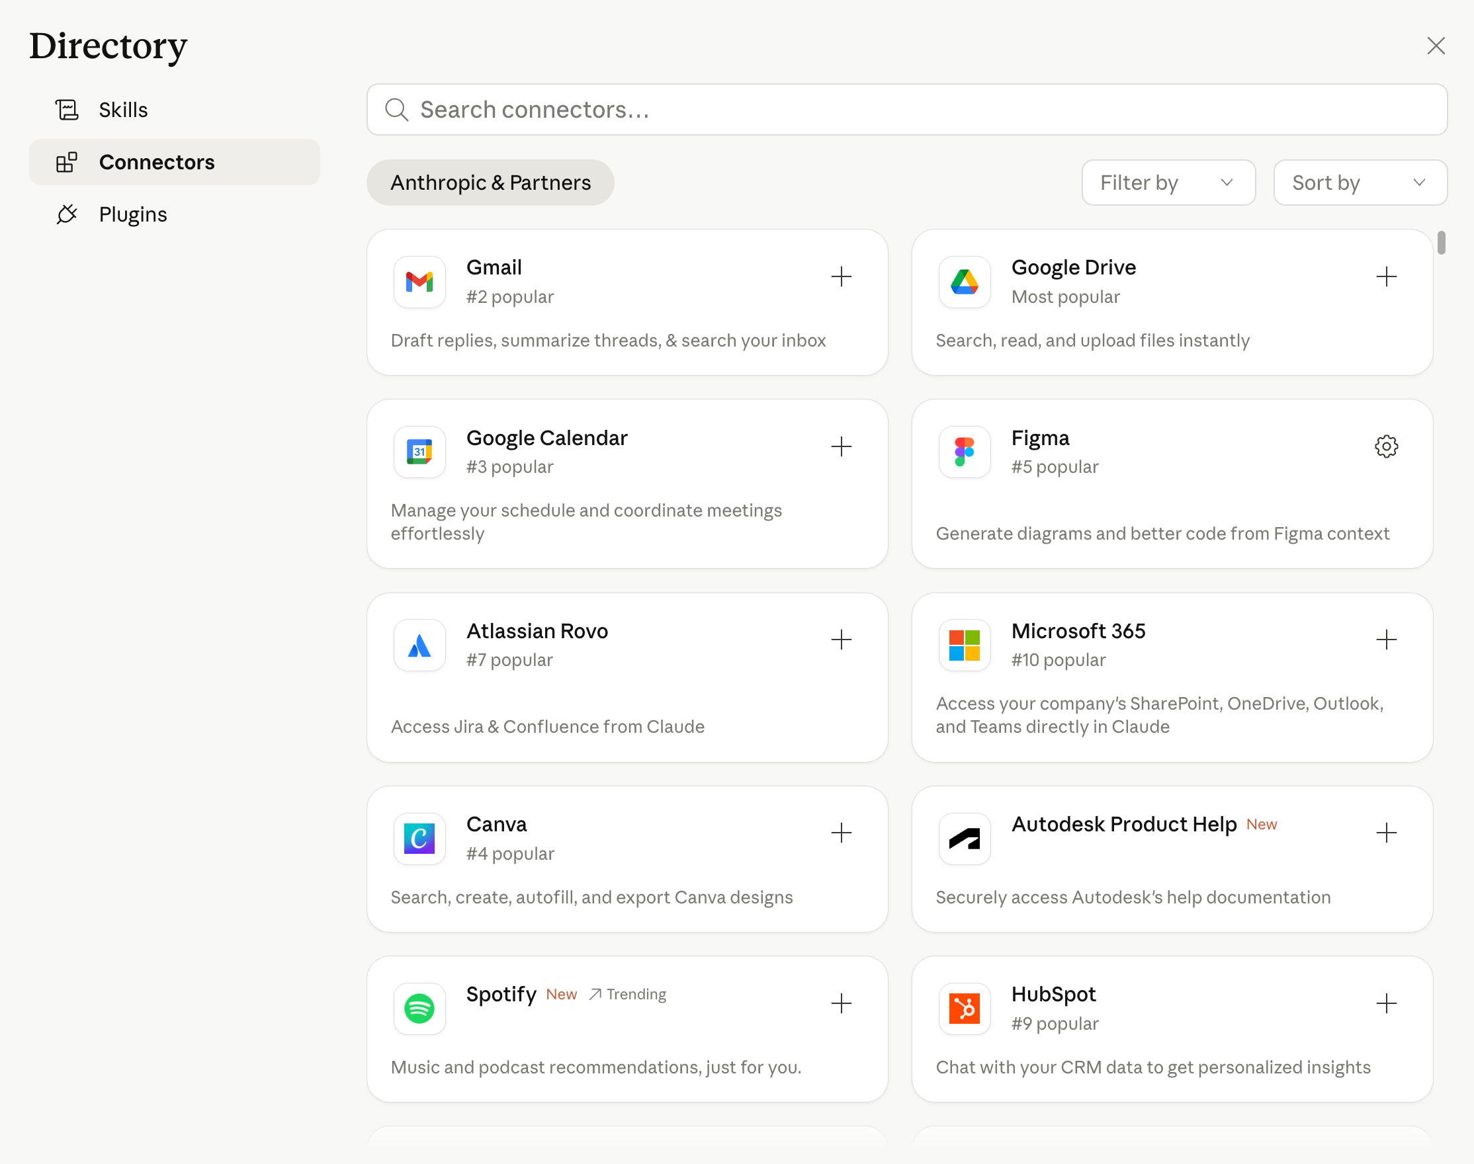Click the Canva logo icon
This screenshot has width=1474, height=1164.
(x=419, y=838)
